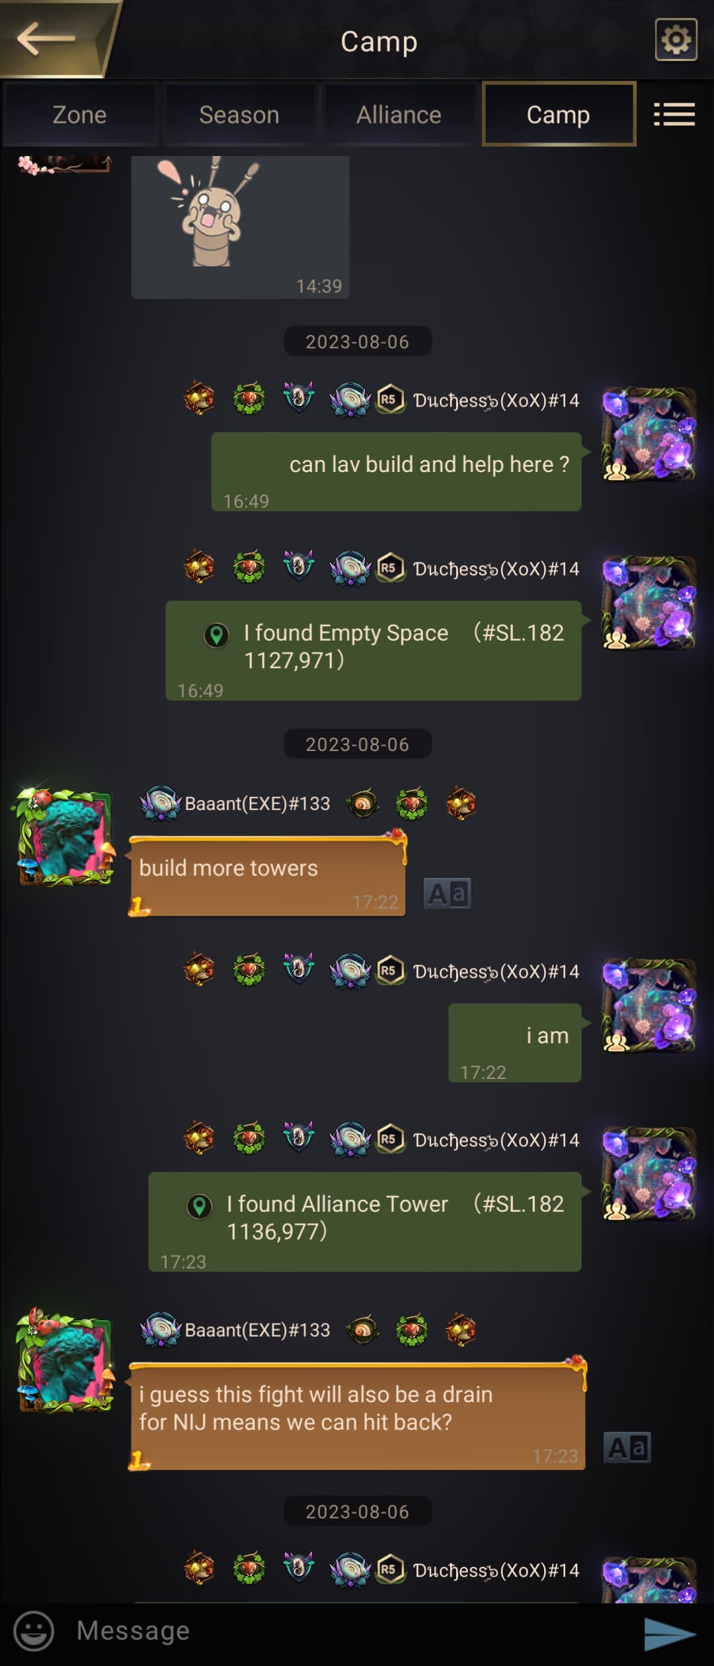The image size is (714, 1666).
Task: Switch to the Season tab
Action: pos(239,114)
